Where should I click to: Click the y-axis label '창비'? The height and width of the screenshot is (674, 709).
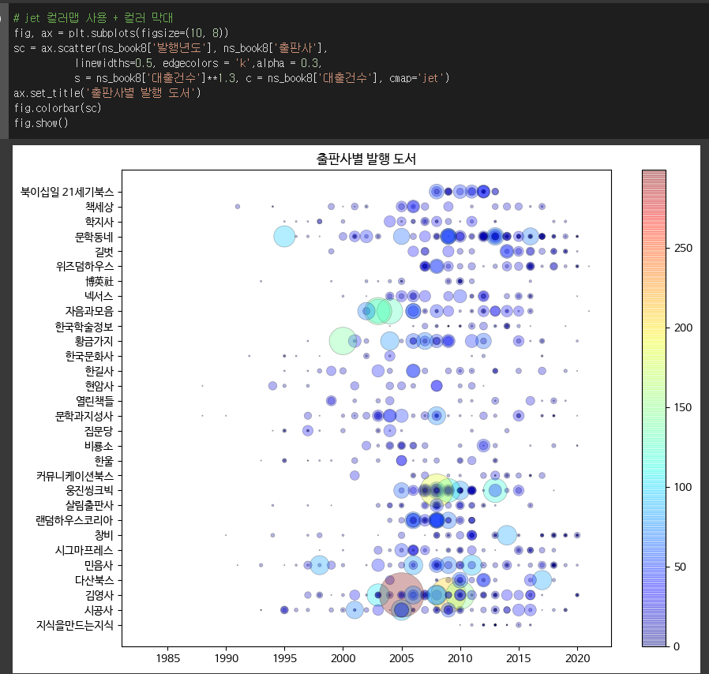(104, 535)
